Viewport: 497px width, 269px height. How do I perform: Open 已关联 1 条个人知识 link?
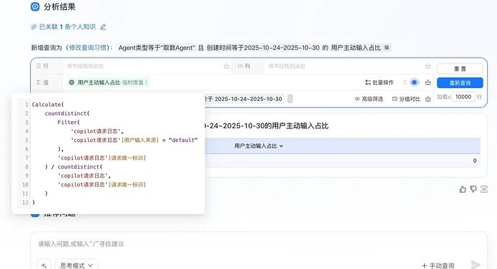pyautogui.click(x=67, y=27)
